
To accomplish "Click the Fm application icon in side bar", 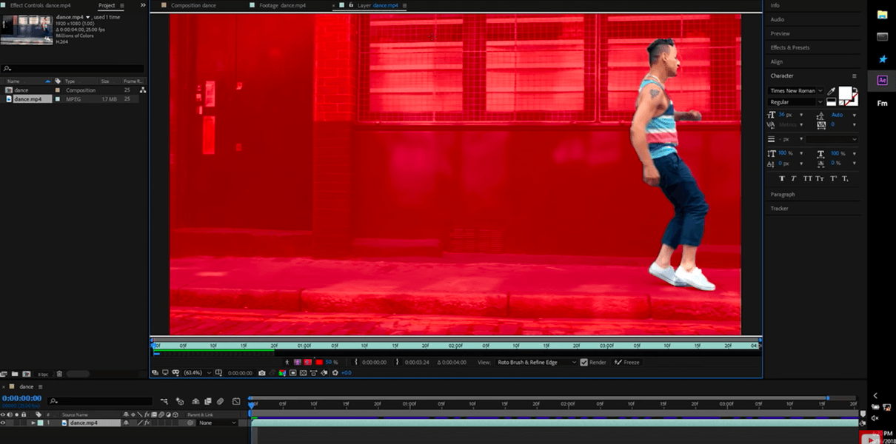I will pos(882,103).
